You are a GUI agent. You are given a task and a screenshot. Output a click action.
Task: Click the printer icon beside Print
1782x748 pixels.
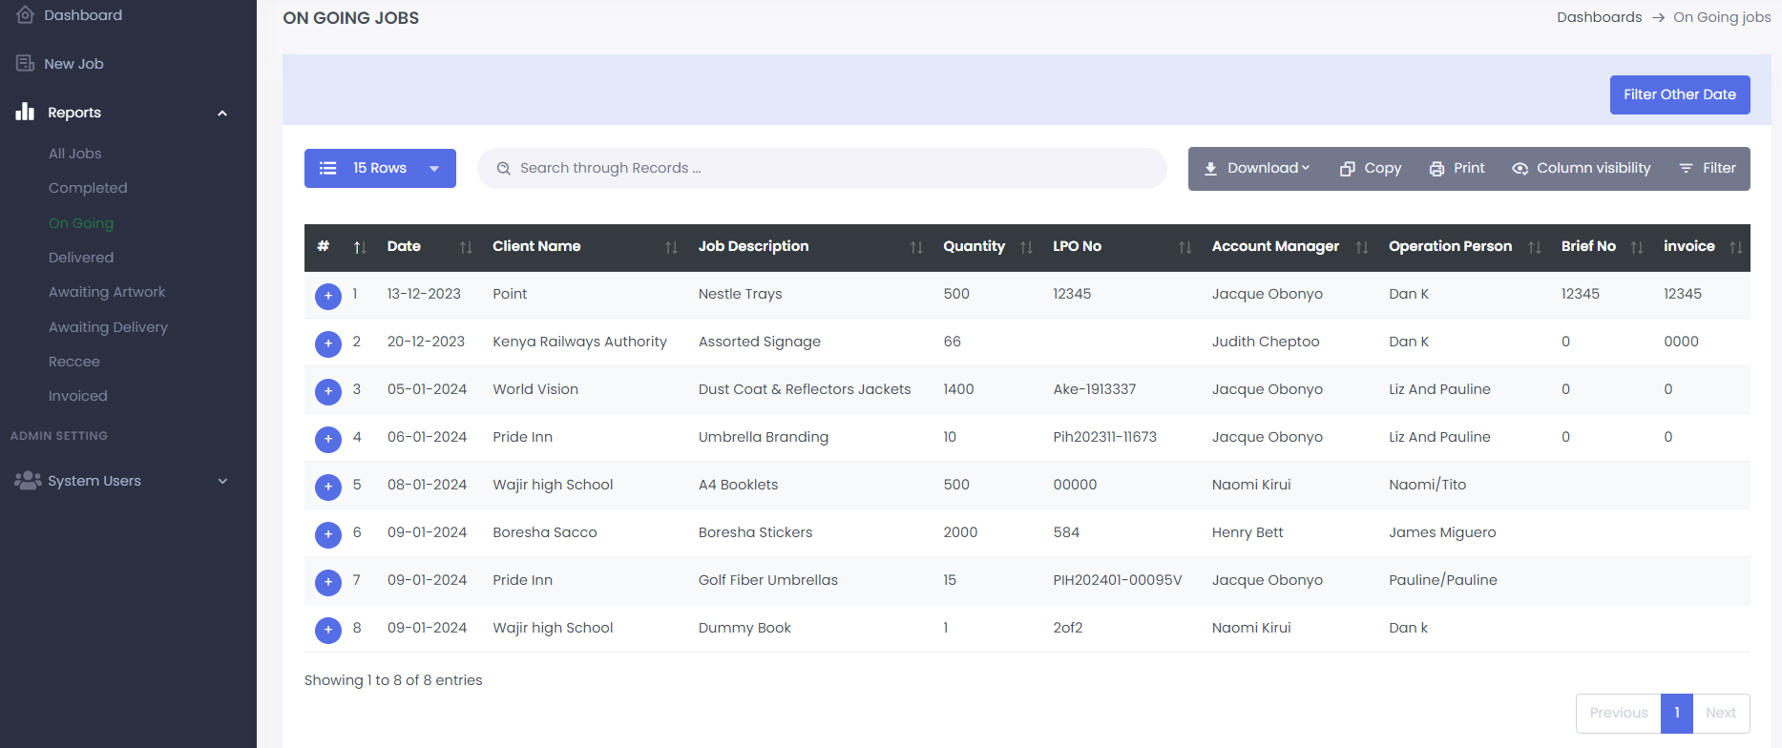point(1436,168)
